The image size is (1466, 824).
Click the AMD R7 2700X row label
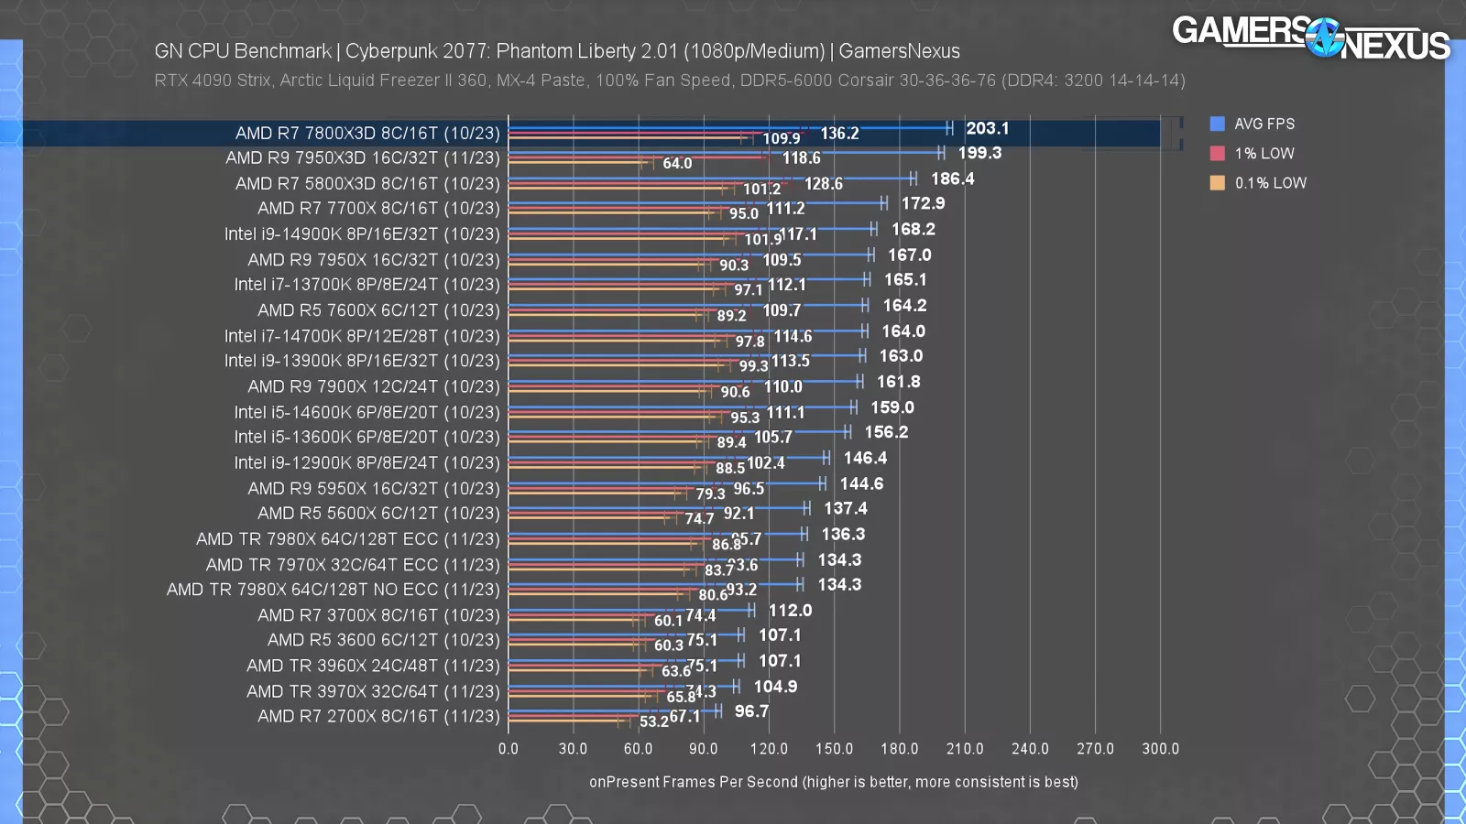pos(378,716)
